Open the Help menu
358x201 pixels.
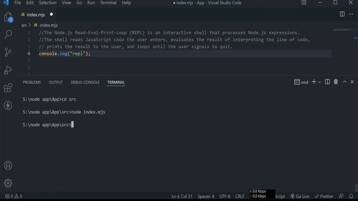[x=126, y=3]
